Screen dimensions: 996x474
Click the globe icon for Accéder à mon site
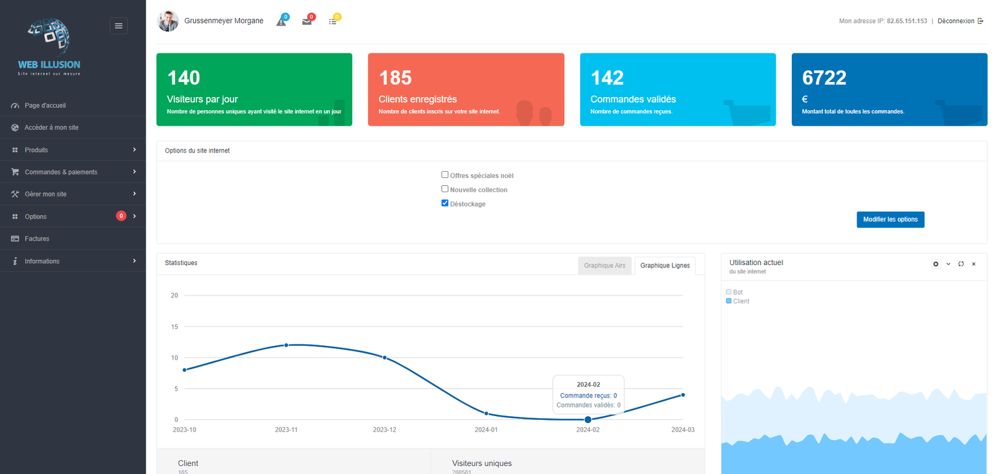[15, 128]
